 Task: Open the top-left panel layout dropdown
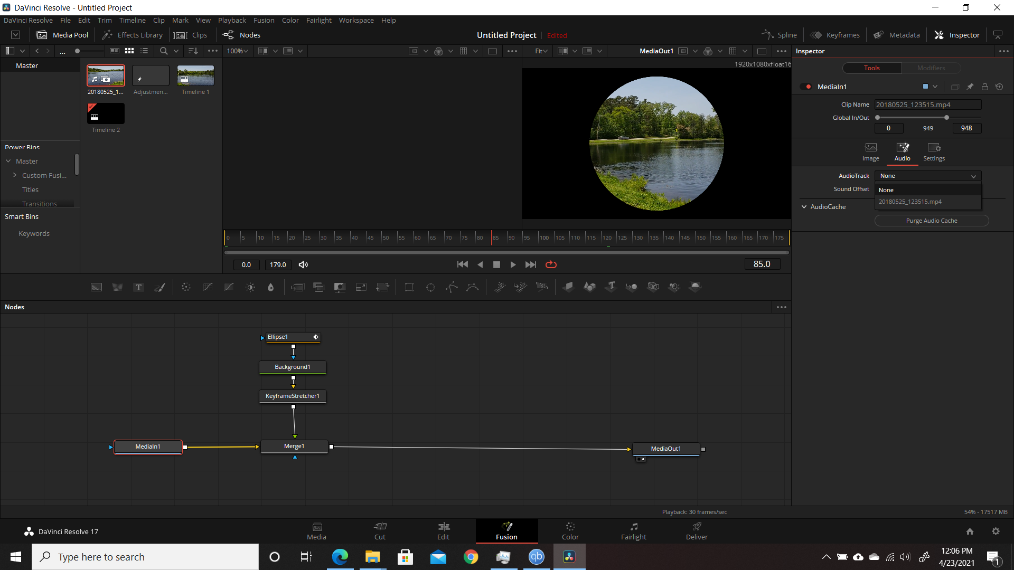pyautogui.click(x=22, y=51)
